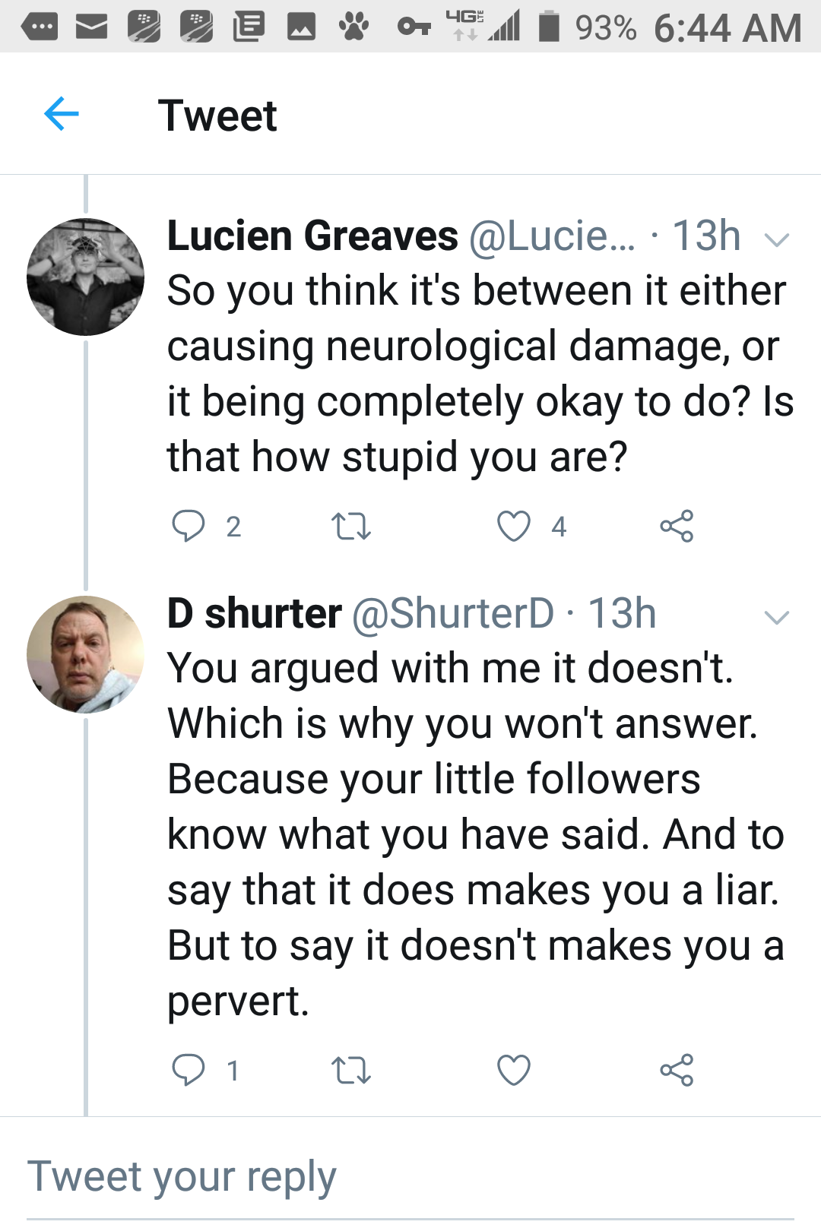This screenshot has height=1231, width=821.
Task: Reply to Lucien Greaves' tweet
Action: [x=189, y=526]
